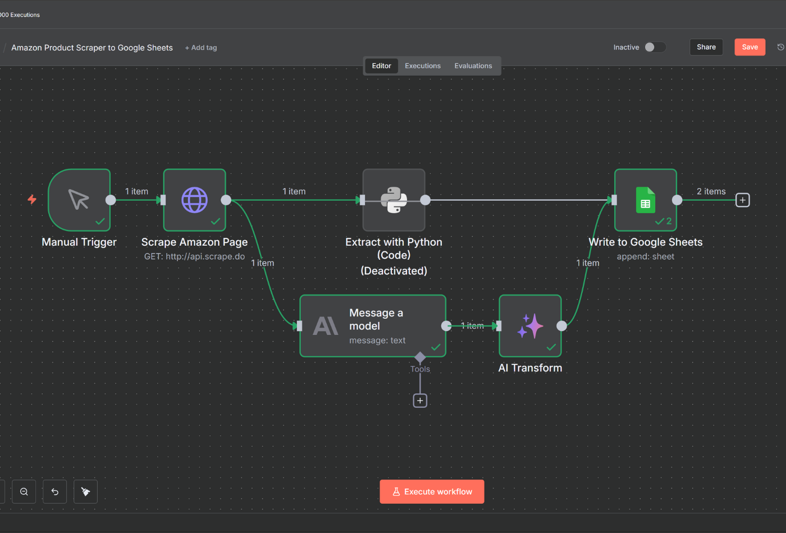The image size is (786, 533).
Task: Click the Python icon on Extract with Python
Action: click(x=394, y=199)
